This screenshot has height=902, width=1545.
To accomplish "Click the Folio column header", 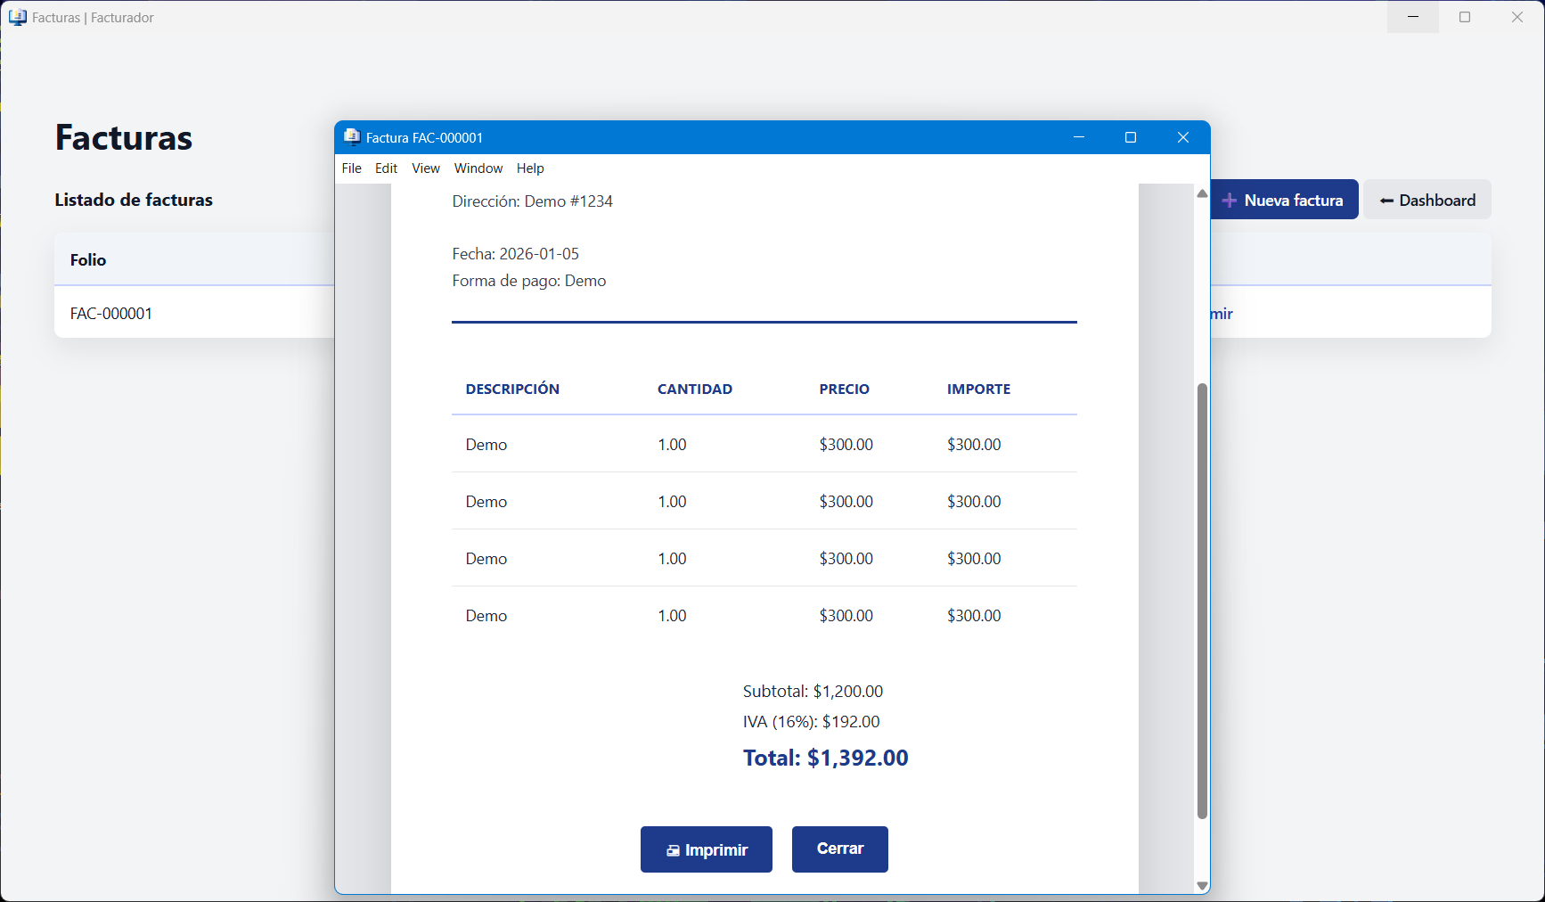I will (88, 260).
